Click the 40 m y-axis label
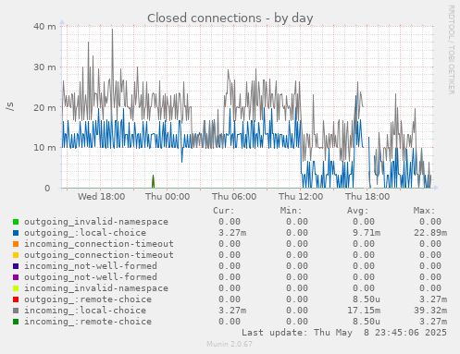 tap(44, 27)
